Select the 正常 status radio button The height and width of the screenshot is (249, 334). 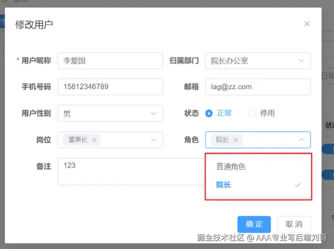tap(209, 113)
